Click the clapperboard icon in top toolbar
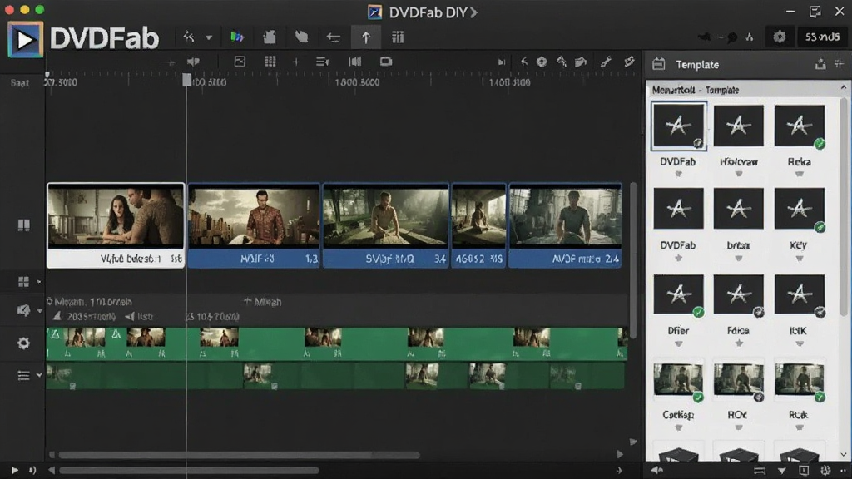The width and height of the screenshot is (852, 479). tap(270, 37)
